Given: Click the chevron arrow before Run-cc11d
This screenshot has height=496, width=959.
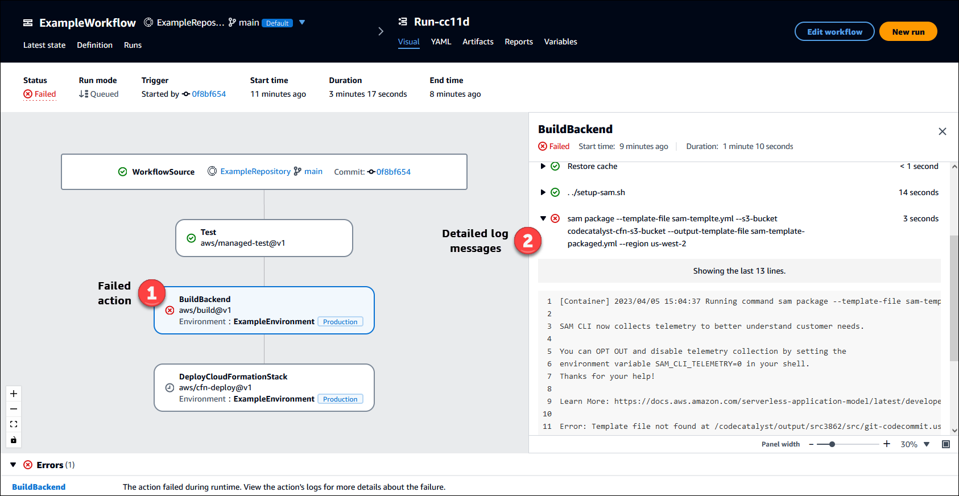Looking at the screenshot, I should (381, 31).
